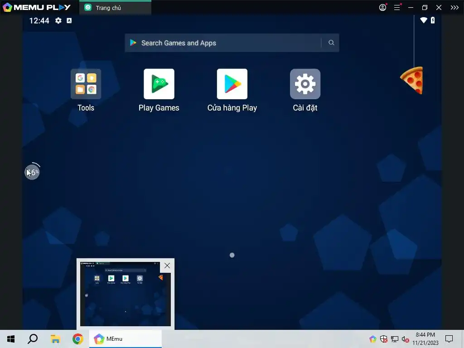Restore down the MEmu window

(x=425, y=7)
